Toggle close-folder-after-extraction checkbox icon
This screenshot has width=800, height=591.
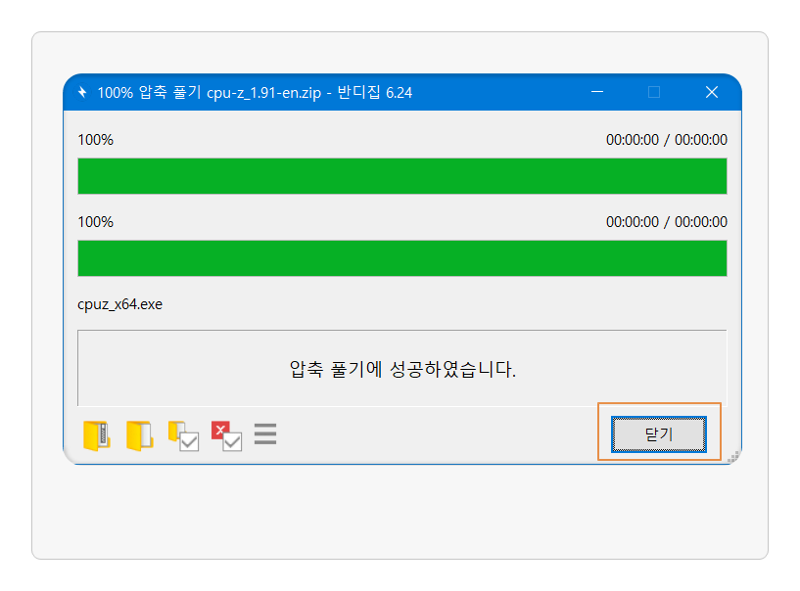point(183,435)
